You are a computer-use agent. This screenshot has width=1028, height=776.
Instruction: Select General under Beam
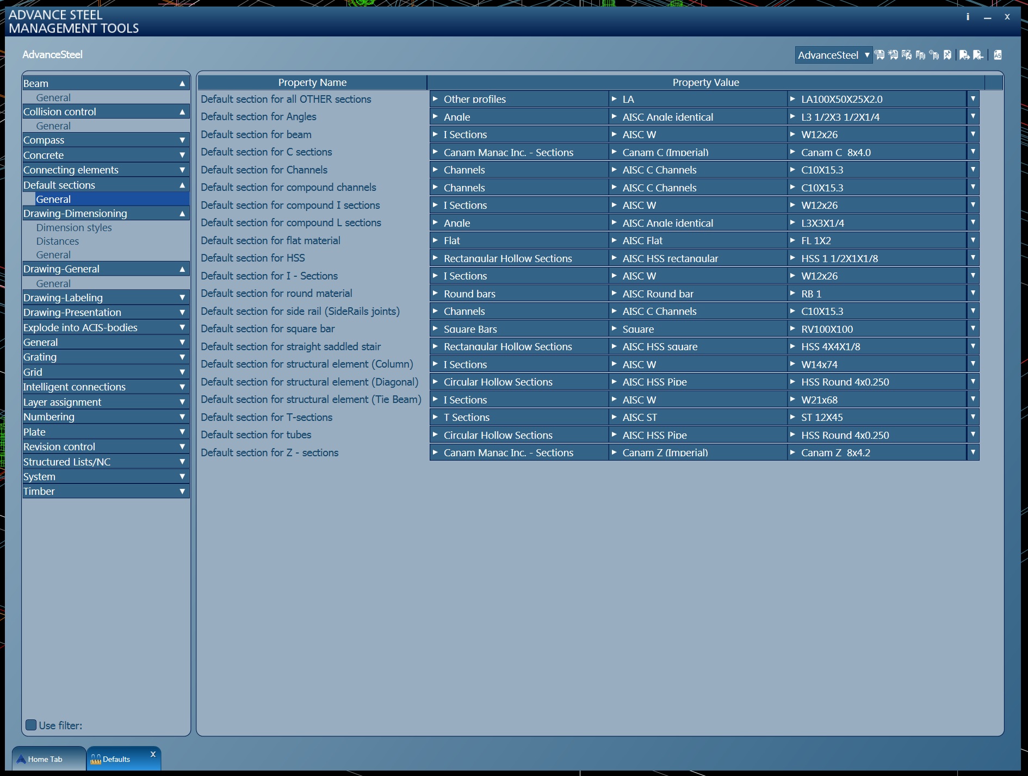[x=53, y=97]
